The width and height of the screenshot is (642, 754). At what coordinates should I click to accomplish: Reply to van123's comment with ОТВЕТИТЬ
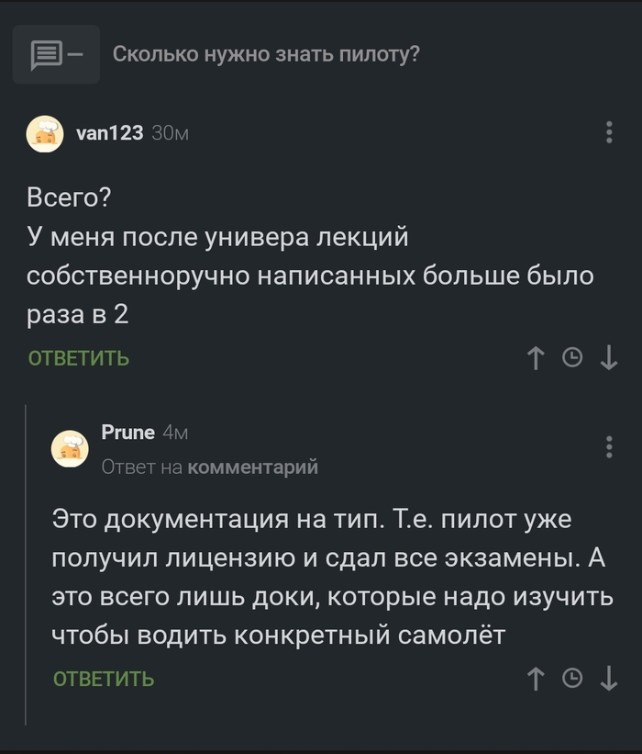click(79, 358)
